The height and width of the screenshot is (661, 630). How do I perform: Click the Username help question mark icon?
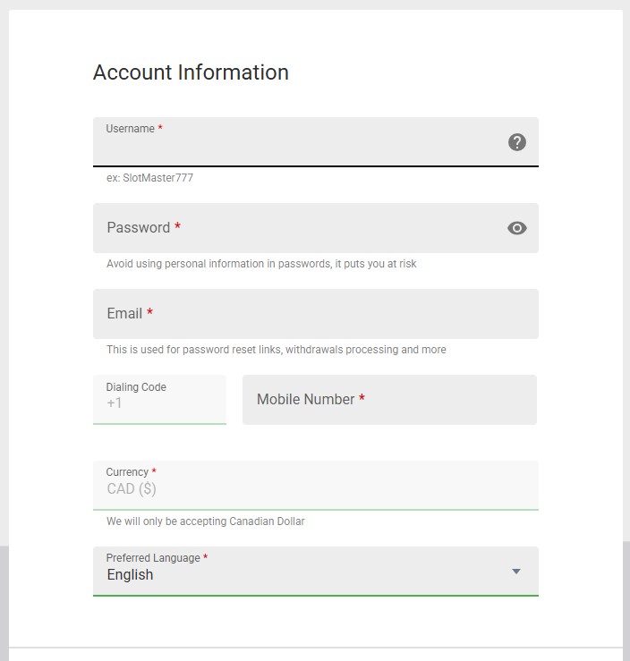pos(516,142)
